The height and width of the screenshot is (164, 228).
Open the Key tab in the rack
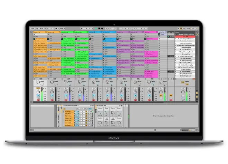(78, 109)
